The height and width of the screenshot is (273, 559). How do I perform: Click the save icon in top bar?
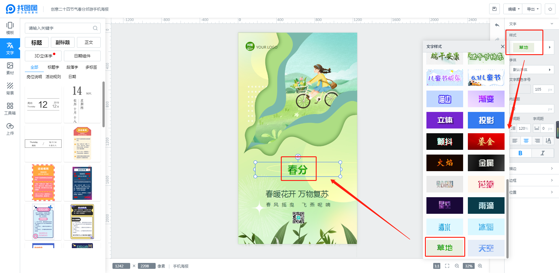click(494, 9)
